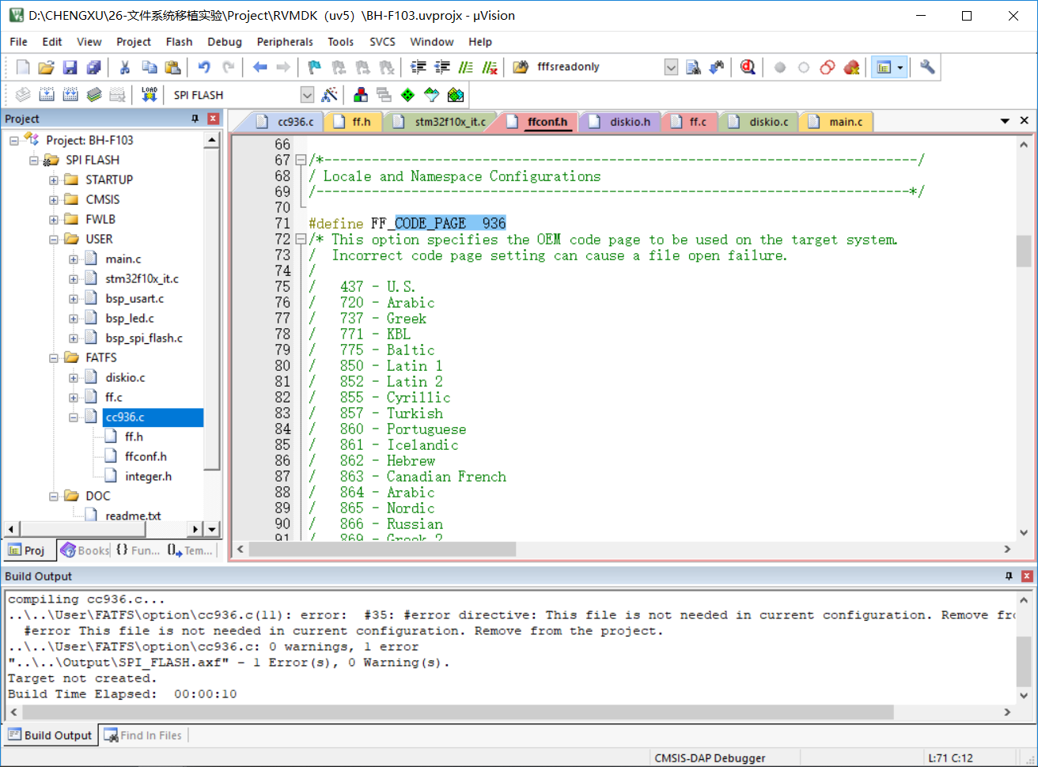Open the Peripherals menu

click(x=284, y=42)
